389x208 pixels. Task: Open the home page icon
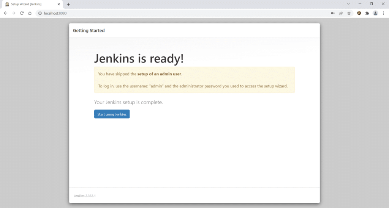[30, 13]
